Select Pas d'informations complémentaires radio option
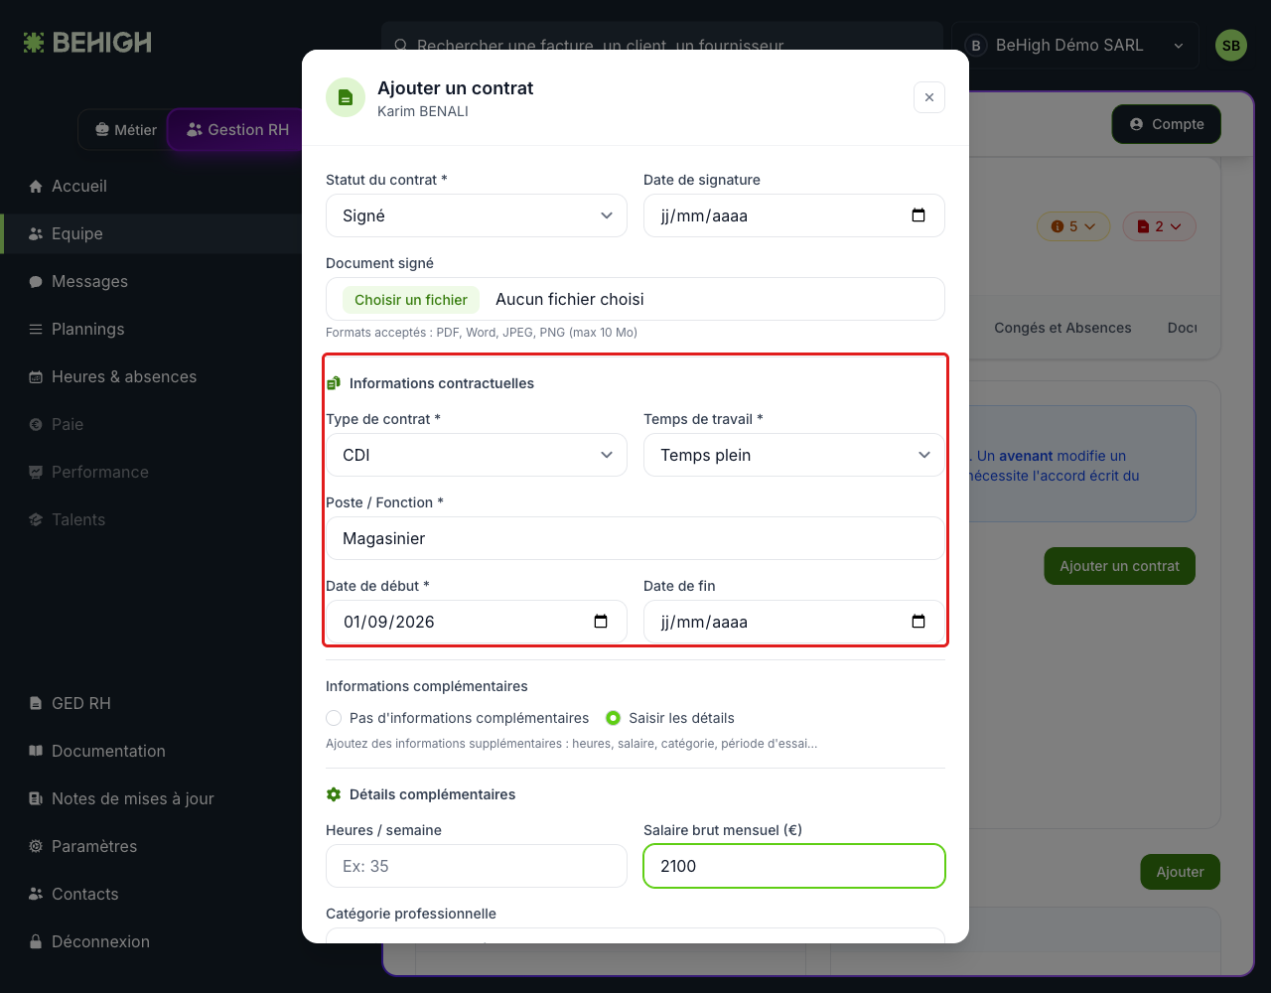Image resolution: width=1271 pixels, height=993 pixels. 334,718
